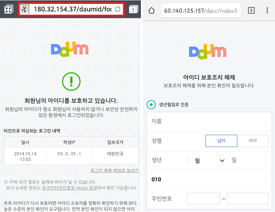
Task: Tap the 일시 column header
Action: point(25,142)
